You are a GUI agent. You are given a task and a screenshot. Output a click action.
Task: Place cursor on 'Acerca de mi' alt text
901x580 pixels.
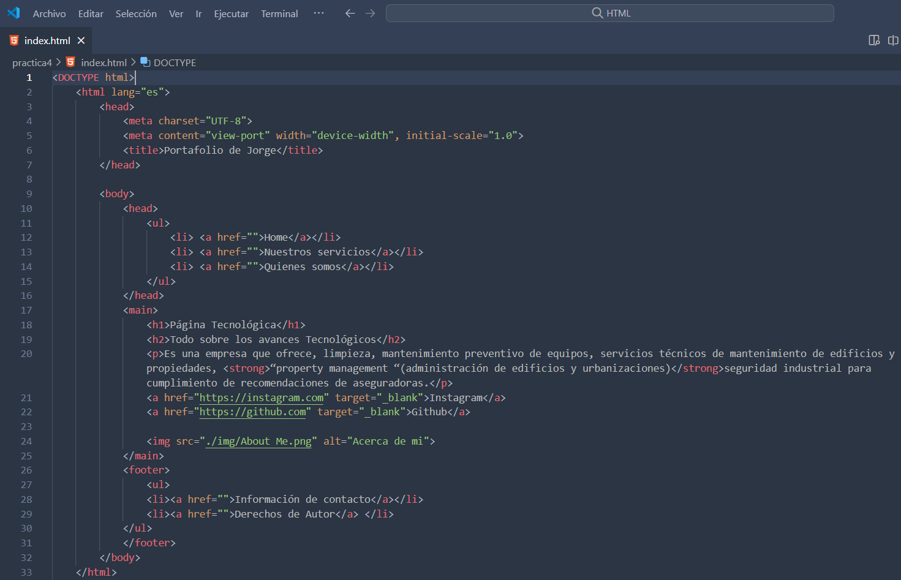[x=388, y=442]
